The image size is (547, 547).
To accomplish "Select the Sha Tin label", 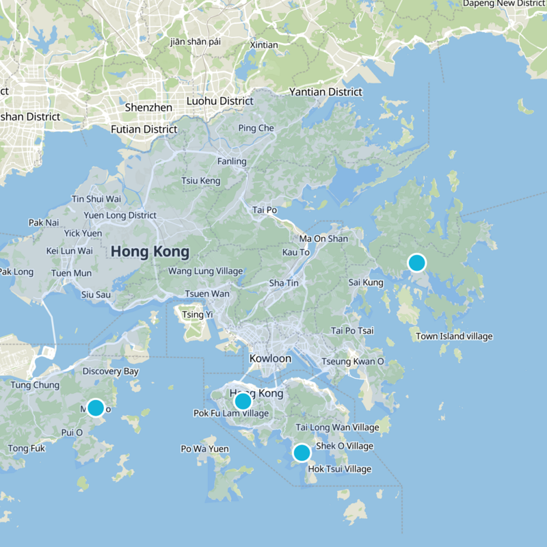I will 284,282.
